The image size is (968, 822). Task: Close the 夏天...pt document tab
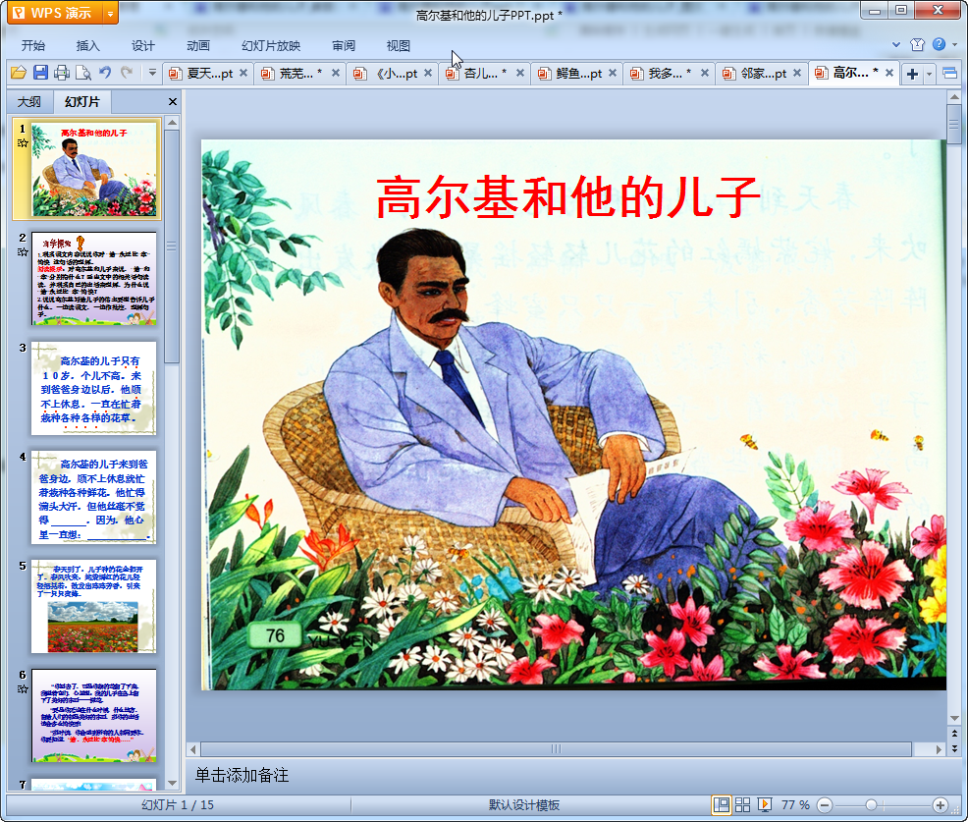pos(243,73)
